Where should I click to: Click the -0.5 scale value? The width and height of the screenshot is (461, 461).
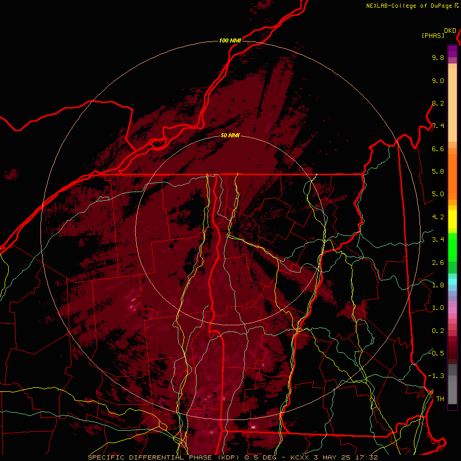pos(436,353)
